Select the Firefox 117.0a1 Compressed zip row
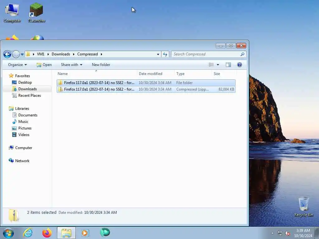 tap(146, 89)
